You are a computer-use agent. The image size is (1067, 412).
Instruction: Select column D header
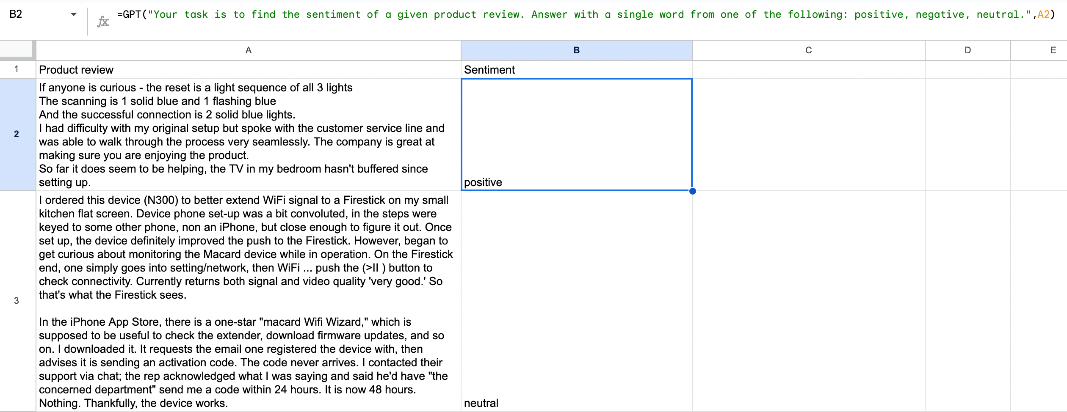coord(967,50)
